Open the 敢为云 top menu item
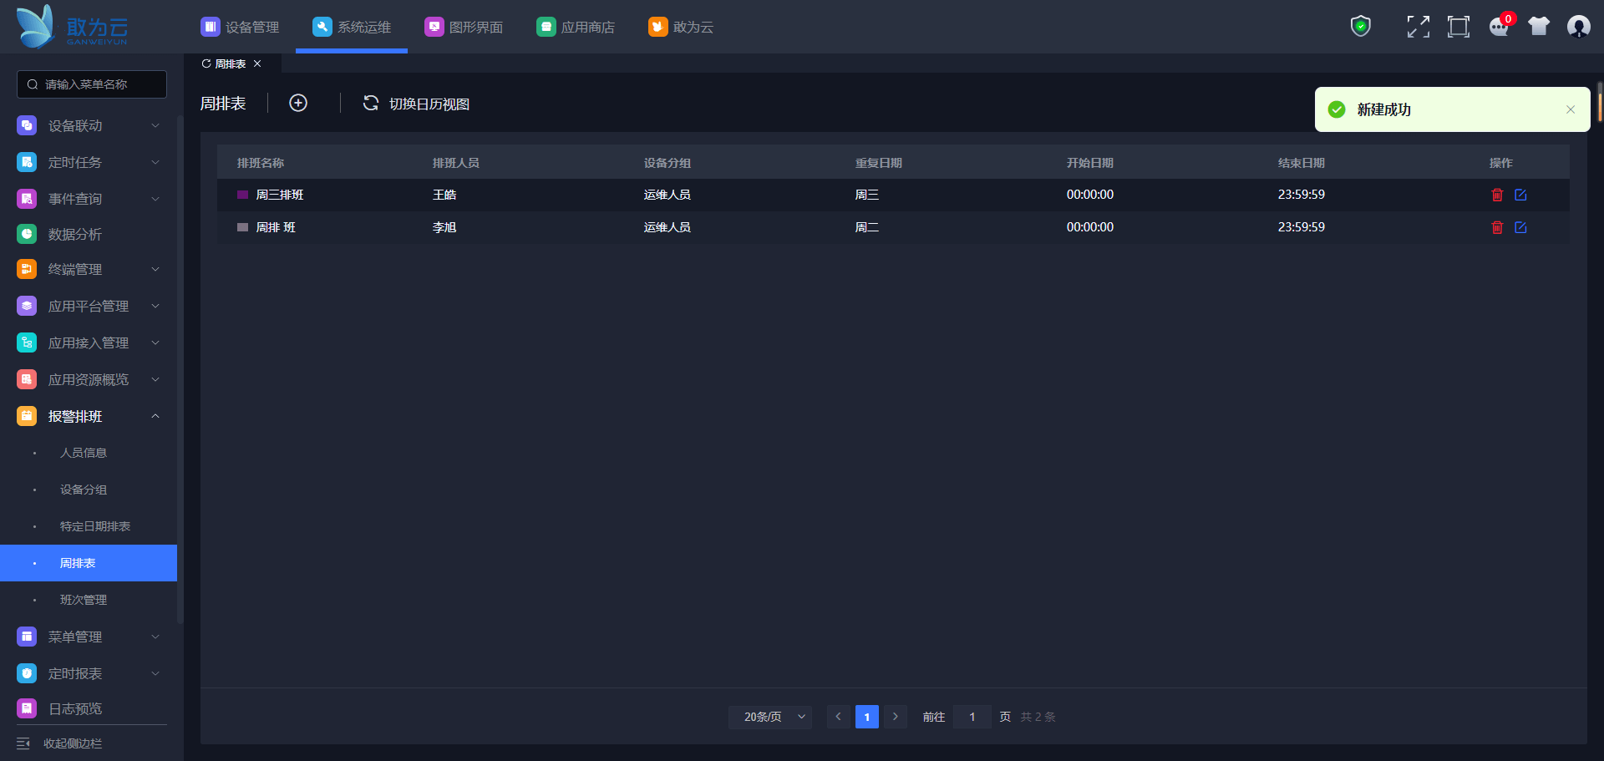This screenshot has height=761, width=1604. [x=681, y=27]
